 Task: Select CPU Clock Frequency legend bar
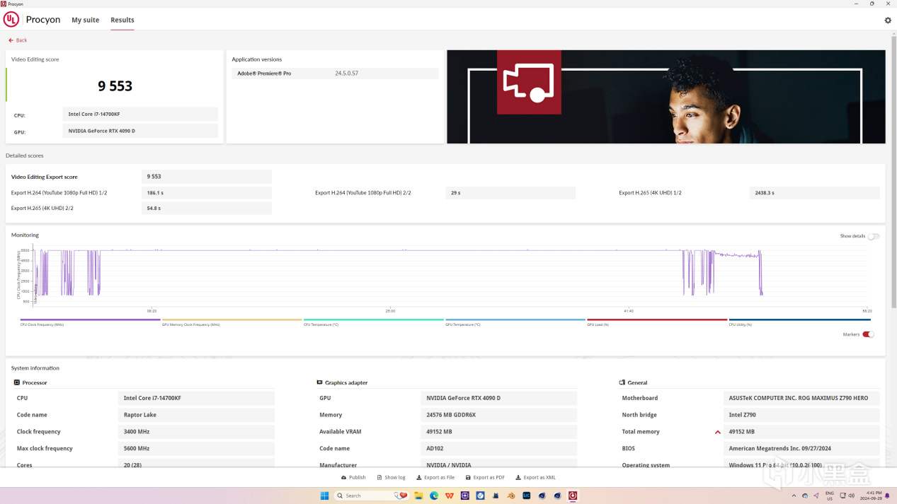[91, 320]
